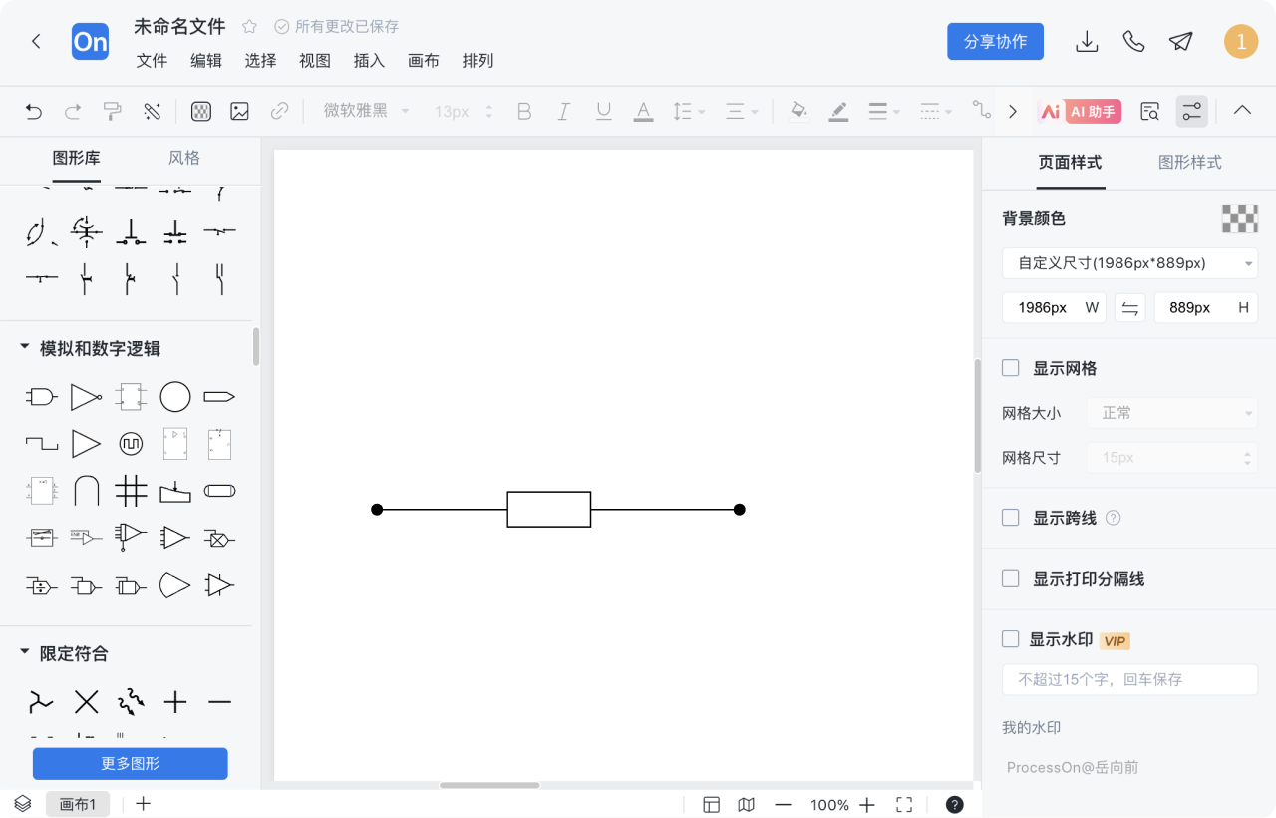
Task: Click the insert image icon
Action: pos(239,111)
